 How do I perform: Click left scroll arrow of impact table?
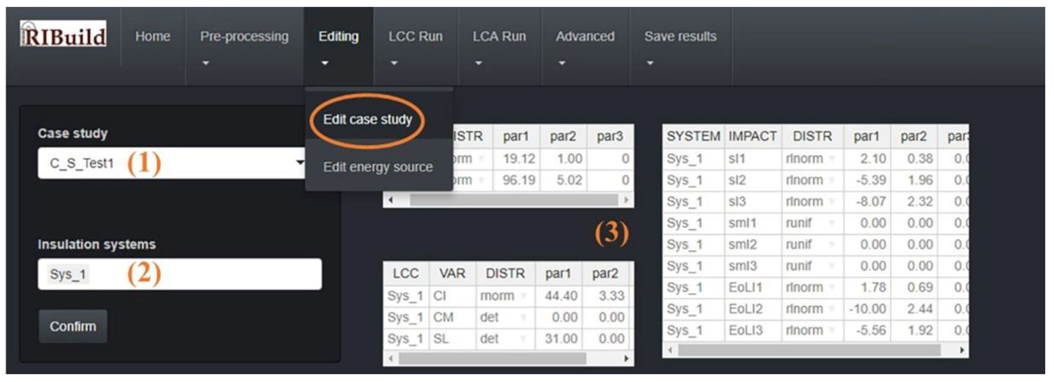670,351
